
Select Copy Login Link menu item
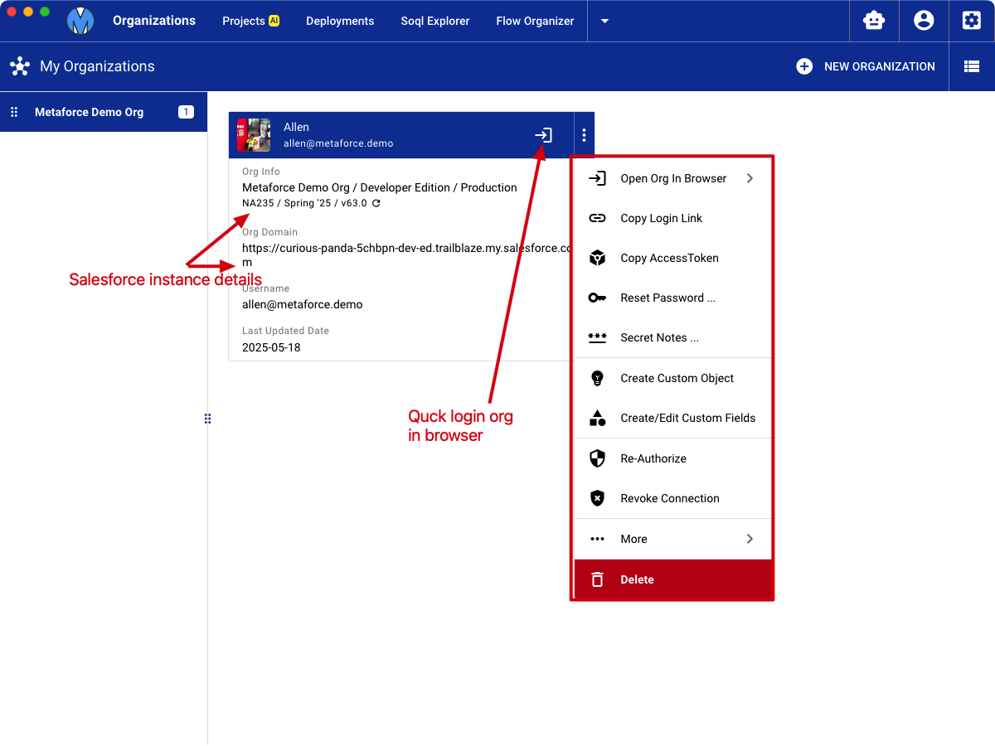(673, 218)
